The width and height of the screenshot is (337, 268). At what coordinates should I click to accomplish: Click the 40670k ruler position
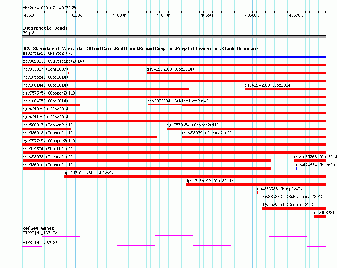tap(296, 15)
